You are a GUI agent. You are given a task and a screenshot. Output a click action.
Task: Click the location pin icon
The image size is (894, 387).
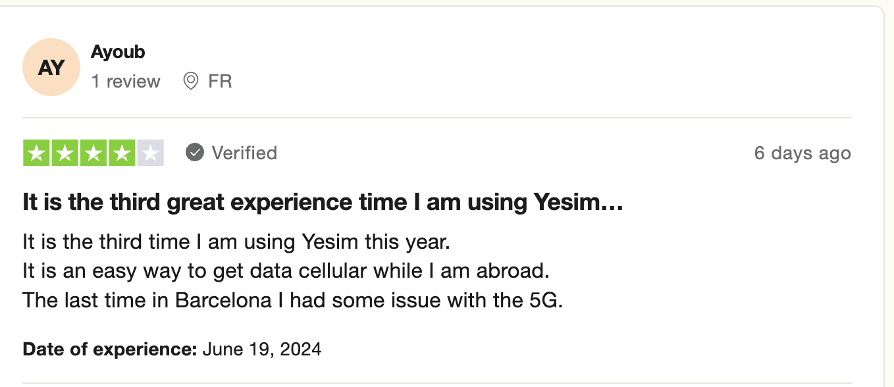click(x=191, y=82)
